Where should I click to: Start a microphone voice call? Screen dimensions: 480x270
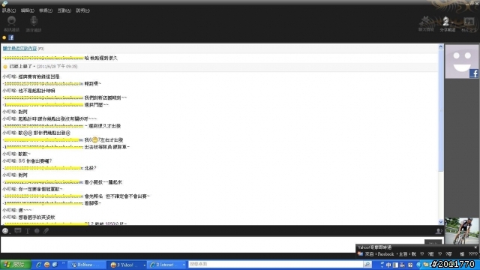tap(34, 24)
